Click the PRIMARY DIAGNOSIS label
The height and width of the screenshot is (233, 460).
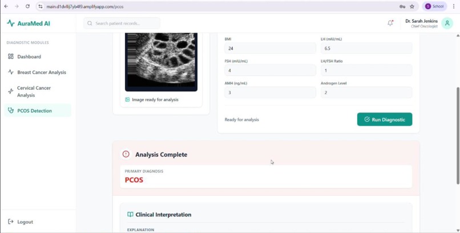[x=144, y=171]
